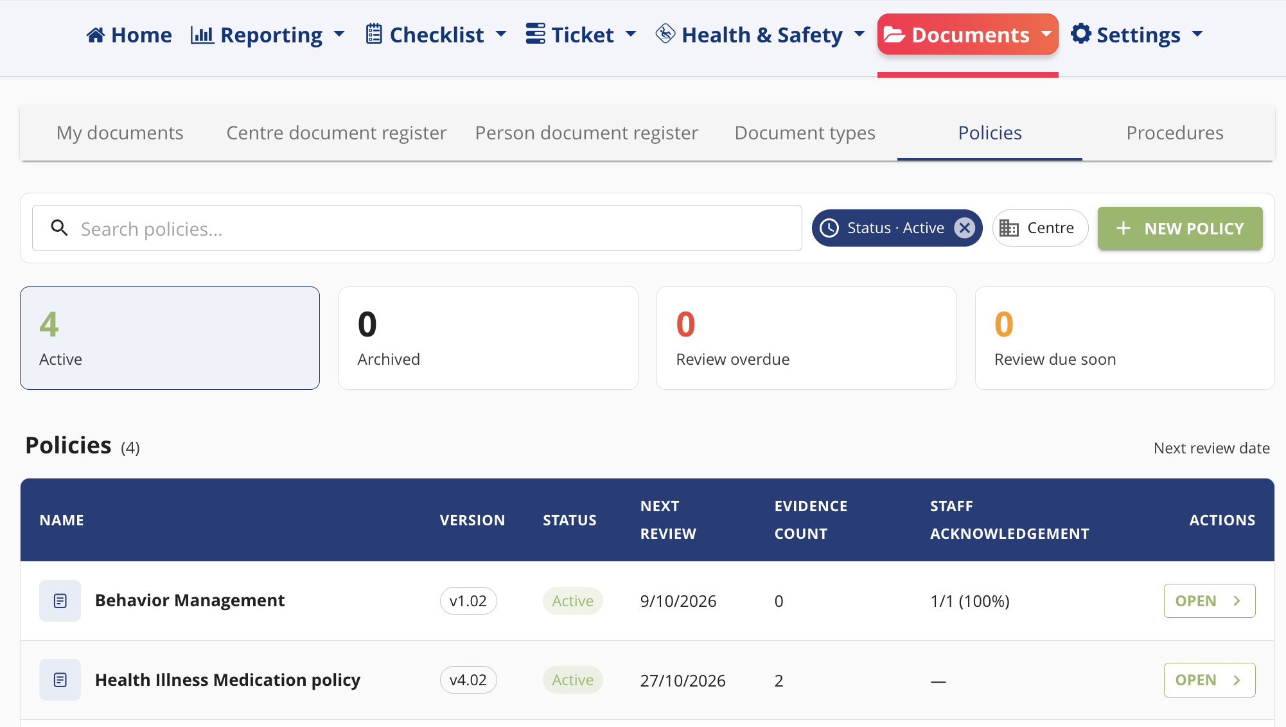This screenshot has width=1286, height=727.
Task: Click the clock icon in Status chip
Action: click(829, 228)
